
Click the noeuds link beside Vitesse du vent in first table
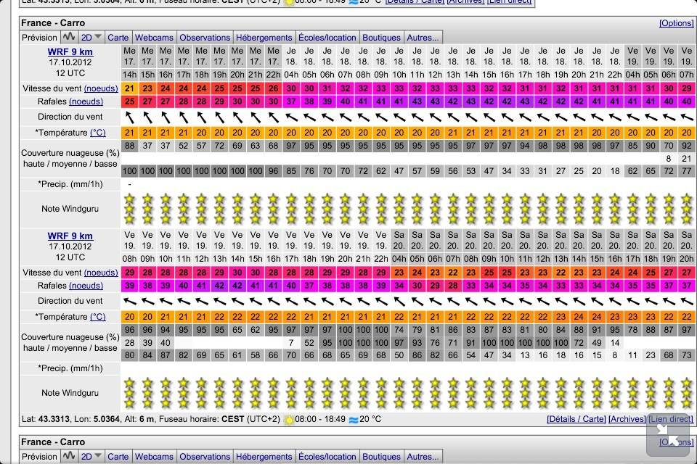(x=101, y=88)
